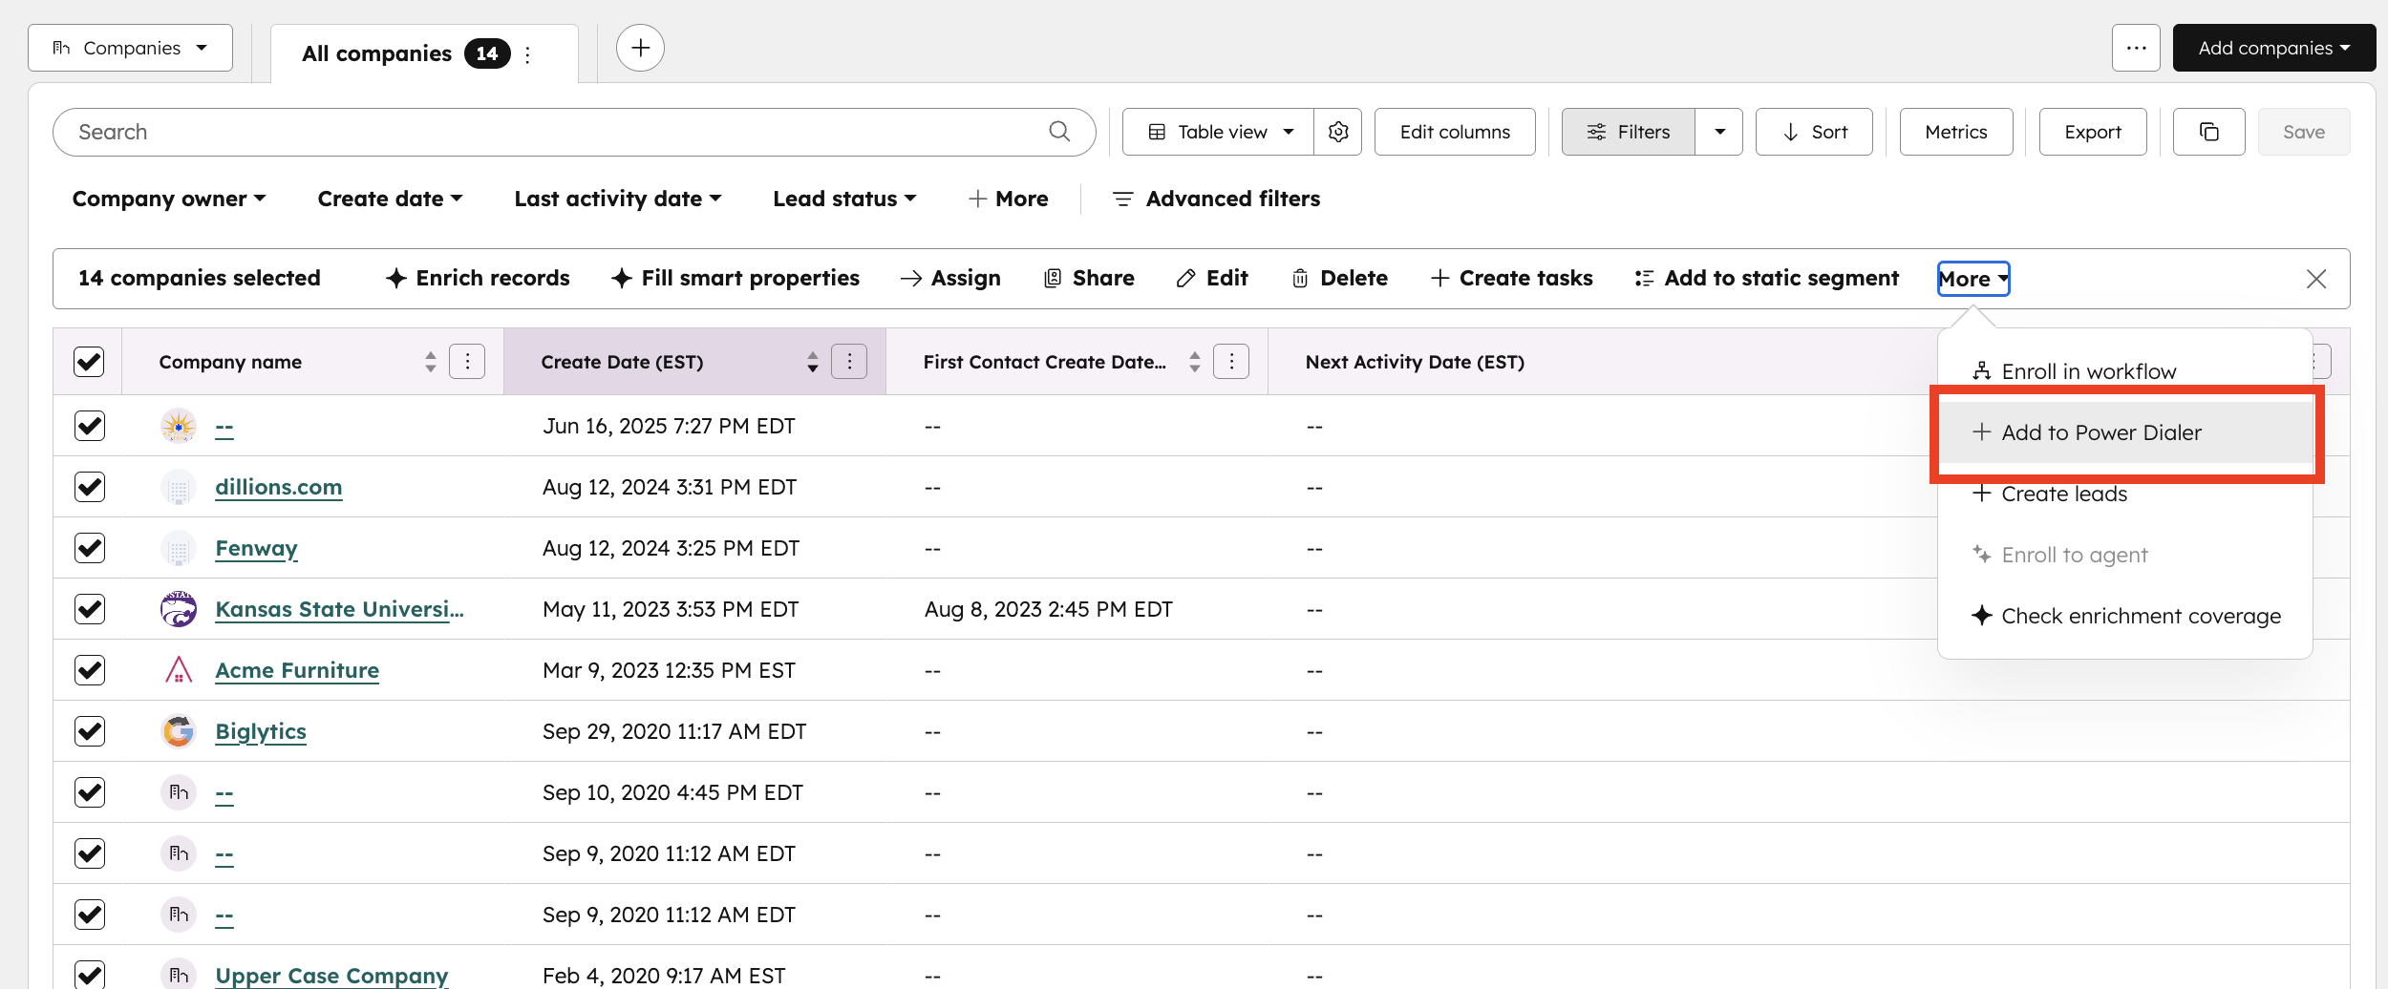Click the magnifier icon in search bar
2388x989 pixels.
(1059, 132)
